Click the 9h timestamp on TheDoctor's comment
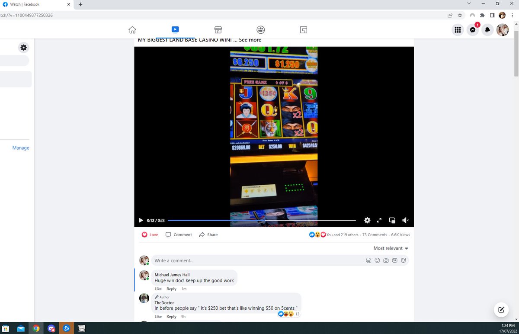This screenshot has width=519, height=334. (183, 317)
